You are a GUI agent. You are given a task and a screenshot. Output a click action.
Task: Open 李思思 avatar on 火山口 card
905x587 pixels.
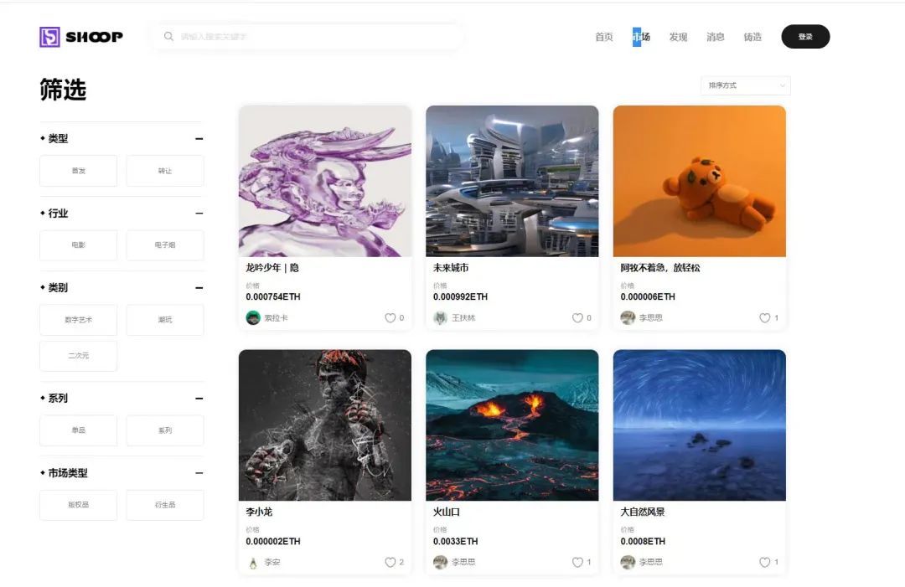click(441, 562)
